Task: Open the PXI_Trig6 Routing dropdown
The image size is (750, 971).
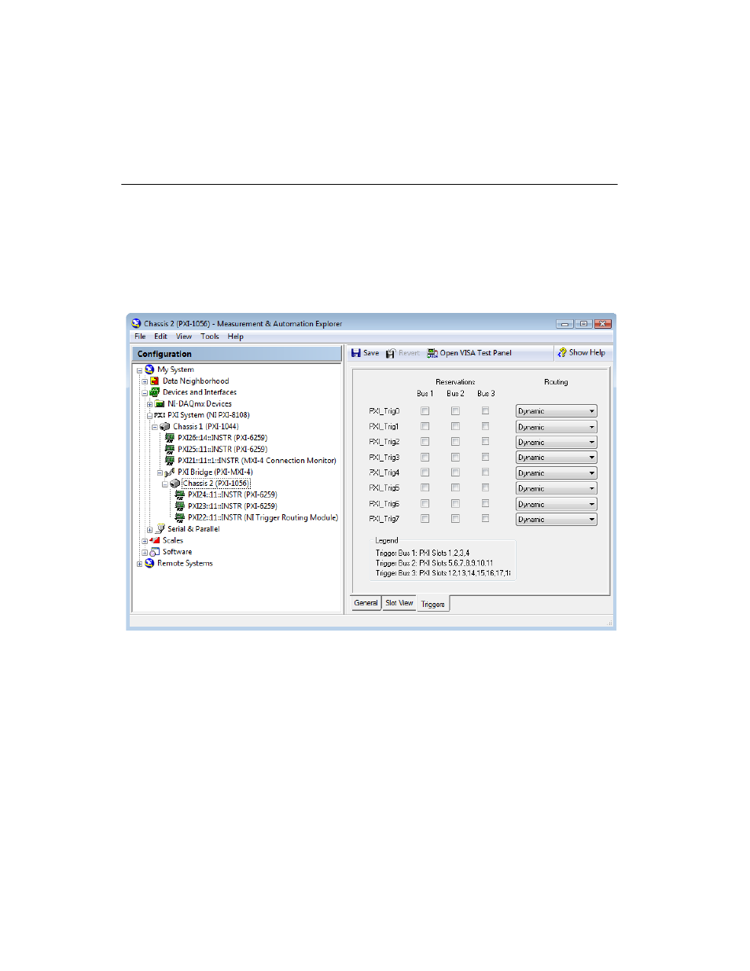Action: 556,504
